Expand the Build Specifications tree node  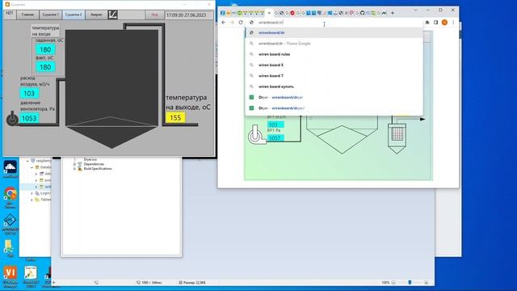74,169
